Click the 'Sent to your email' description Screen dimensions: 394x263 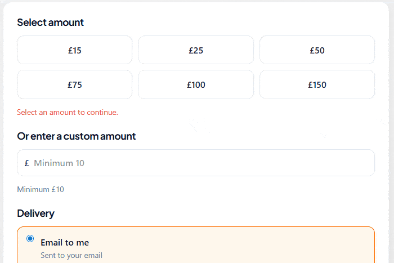[x=71, y=256]
